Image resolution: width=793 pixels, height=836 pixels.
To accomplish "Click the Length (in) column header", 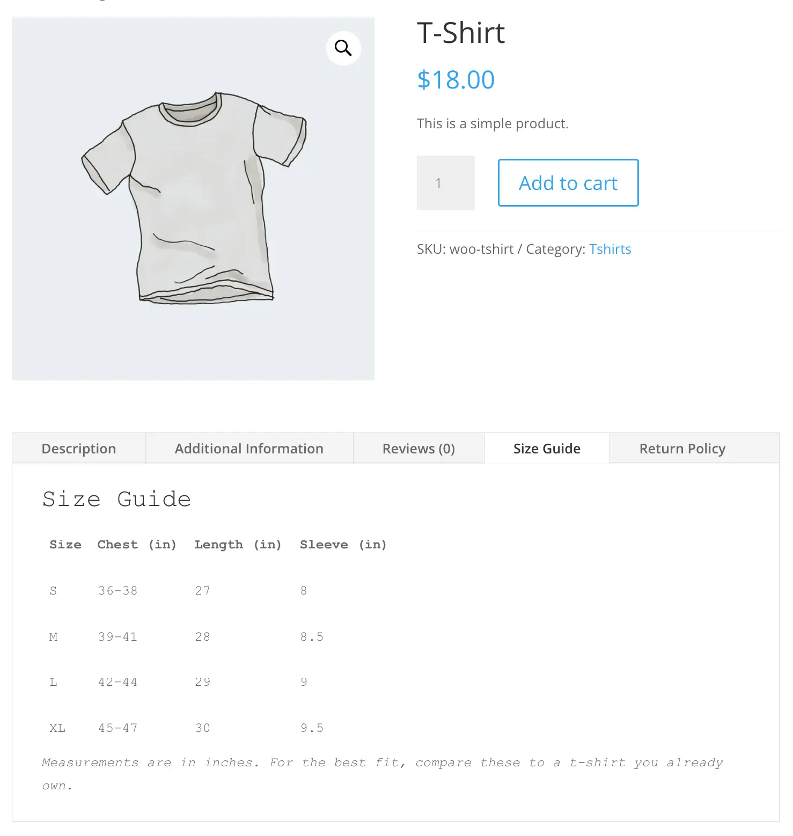I will click(x=238, y=545).
